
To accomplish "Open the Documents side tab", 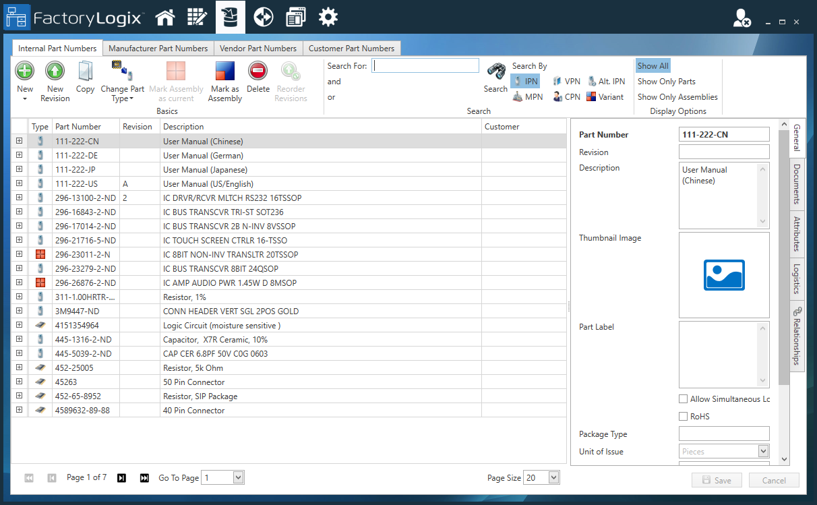I will [x=797, y=183].
